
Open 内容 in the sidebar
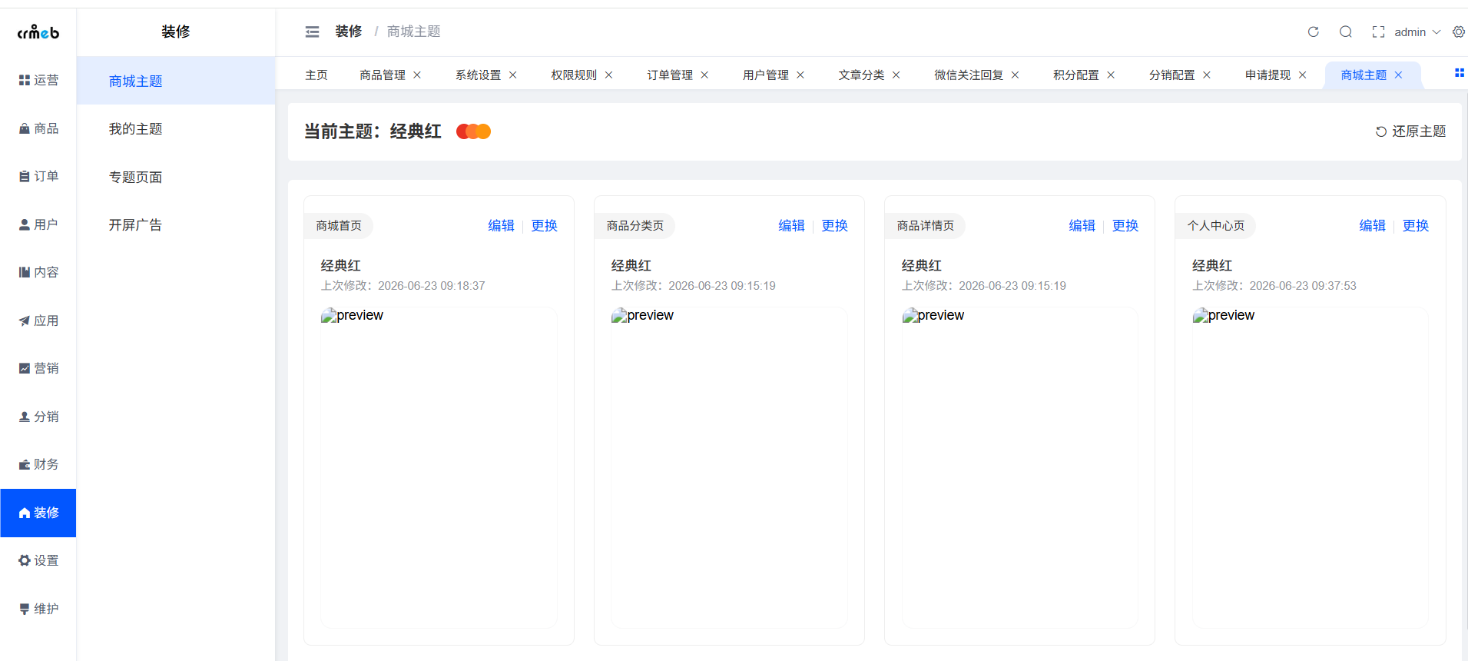tap(38, 272)
